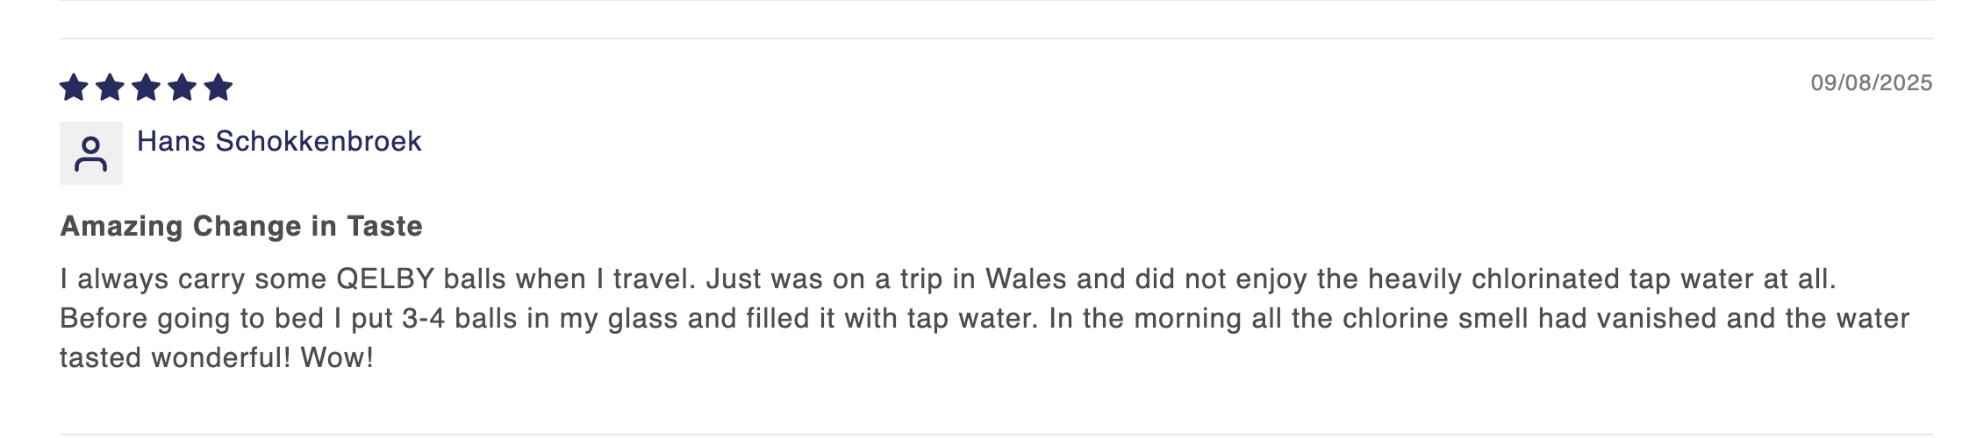Click 'tasted wonderful!' in the last line
The width and height of the screenshot is (1962, 438).
coord(175,357)
